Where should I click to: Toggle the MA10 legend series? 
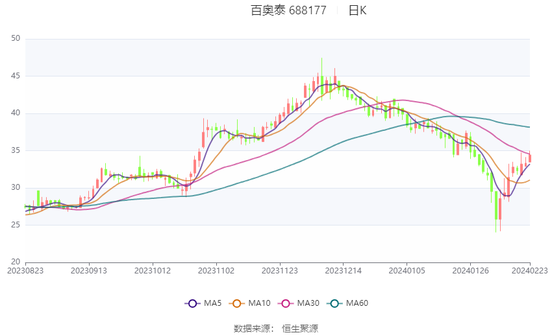pos(249,303)
